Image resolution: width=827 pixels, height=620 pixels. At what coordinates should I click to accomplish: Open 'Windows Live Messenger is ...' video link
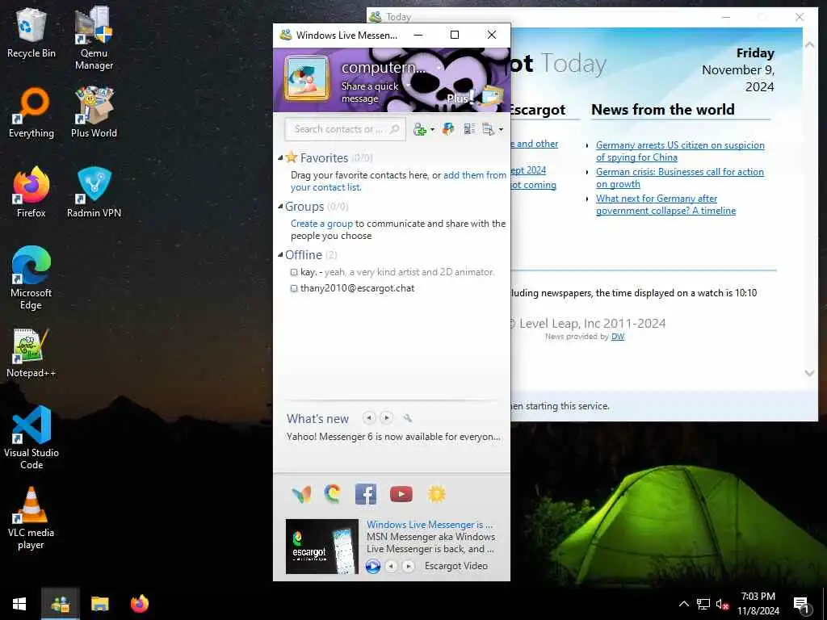430,525
